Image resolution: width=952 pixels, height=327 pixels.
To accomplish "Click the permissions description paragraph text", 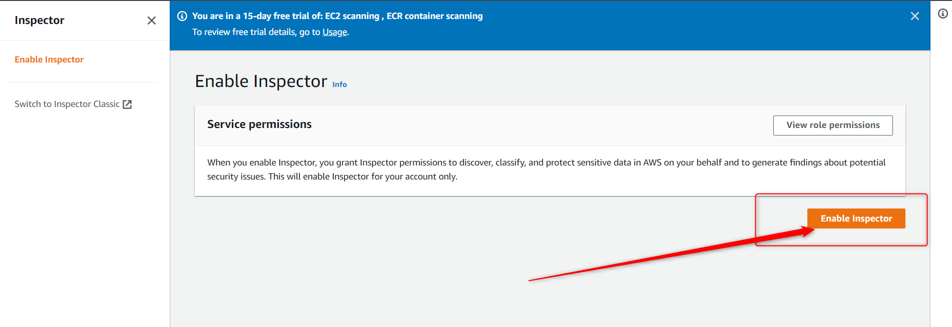I will pyautogui.click(x=546, y=169).
